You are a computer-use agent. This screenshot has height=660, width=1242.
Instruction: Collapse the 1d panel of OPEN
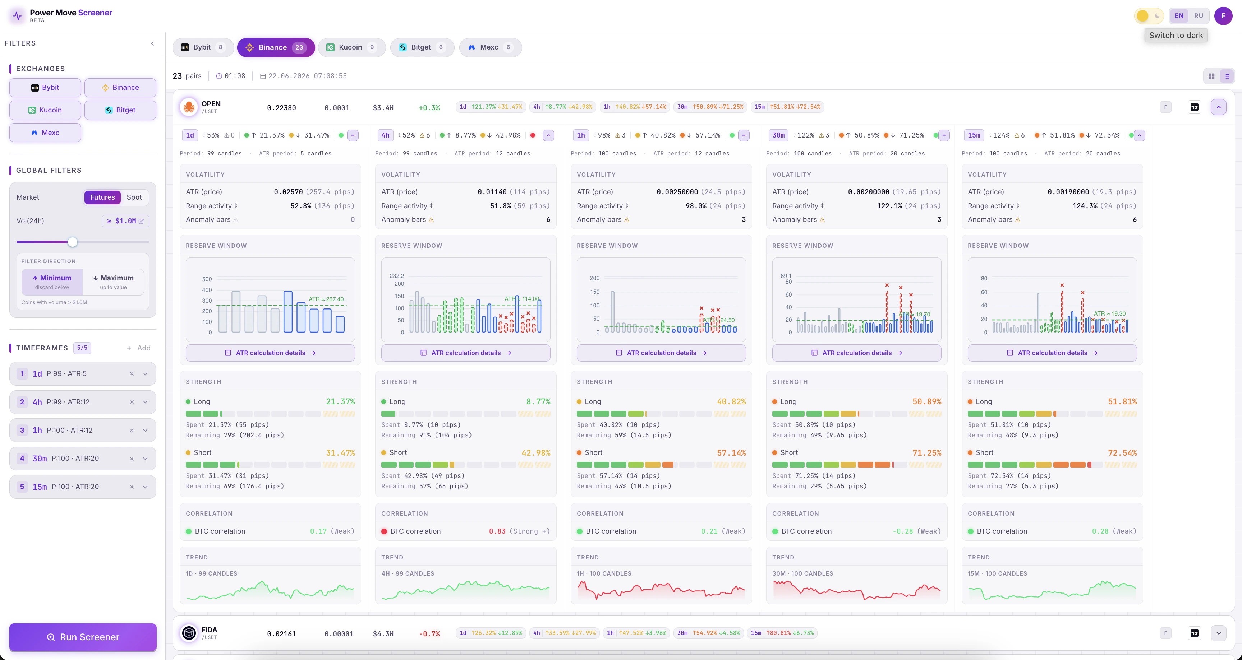[x=353, y=135]
